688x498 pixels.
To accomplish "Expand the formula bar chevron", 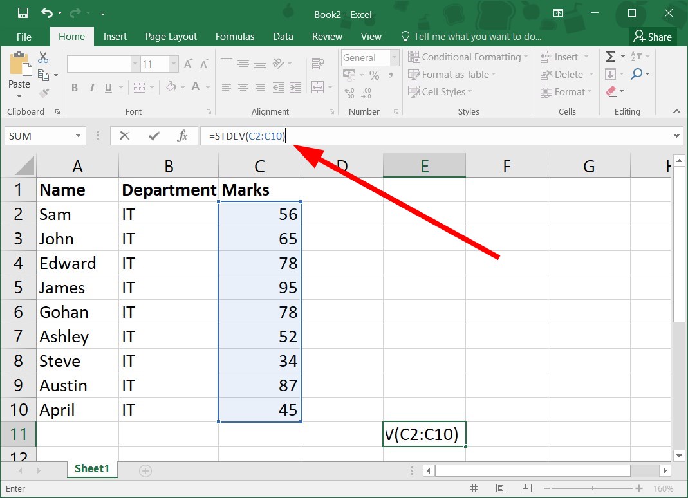I will [x=676, y=136].
